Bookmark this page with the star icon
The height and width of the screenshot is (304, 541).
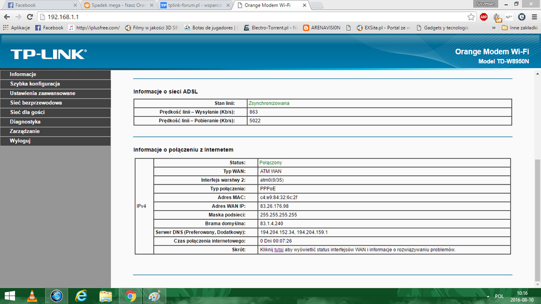pos(471,17)
